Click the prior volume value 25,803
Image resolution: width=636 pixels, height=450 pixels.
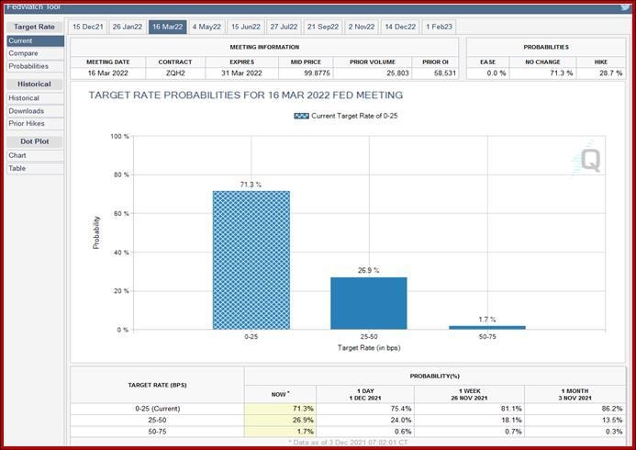[398, 73]
